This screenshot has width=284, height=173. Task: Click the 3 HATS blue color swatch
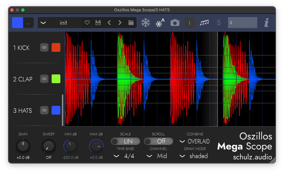[x=55, y=110]
